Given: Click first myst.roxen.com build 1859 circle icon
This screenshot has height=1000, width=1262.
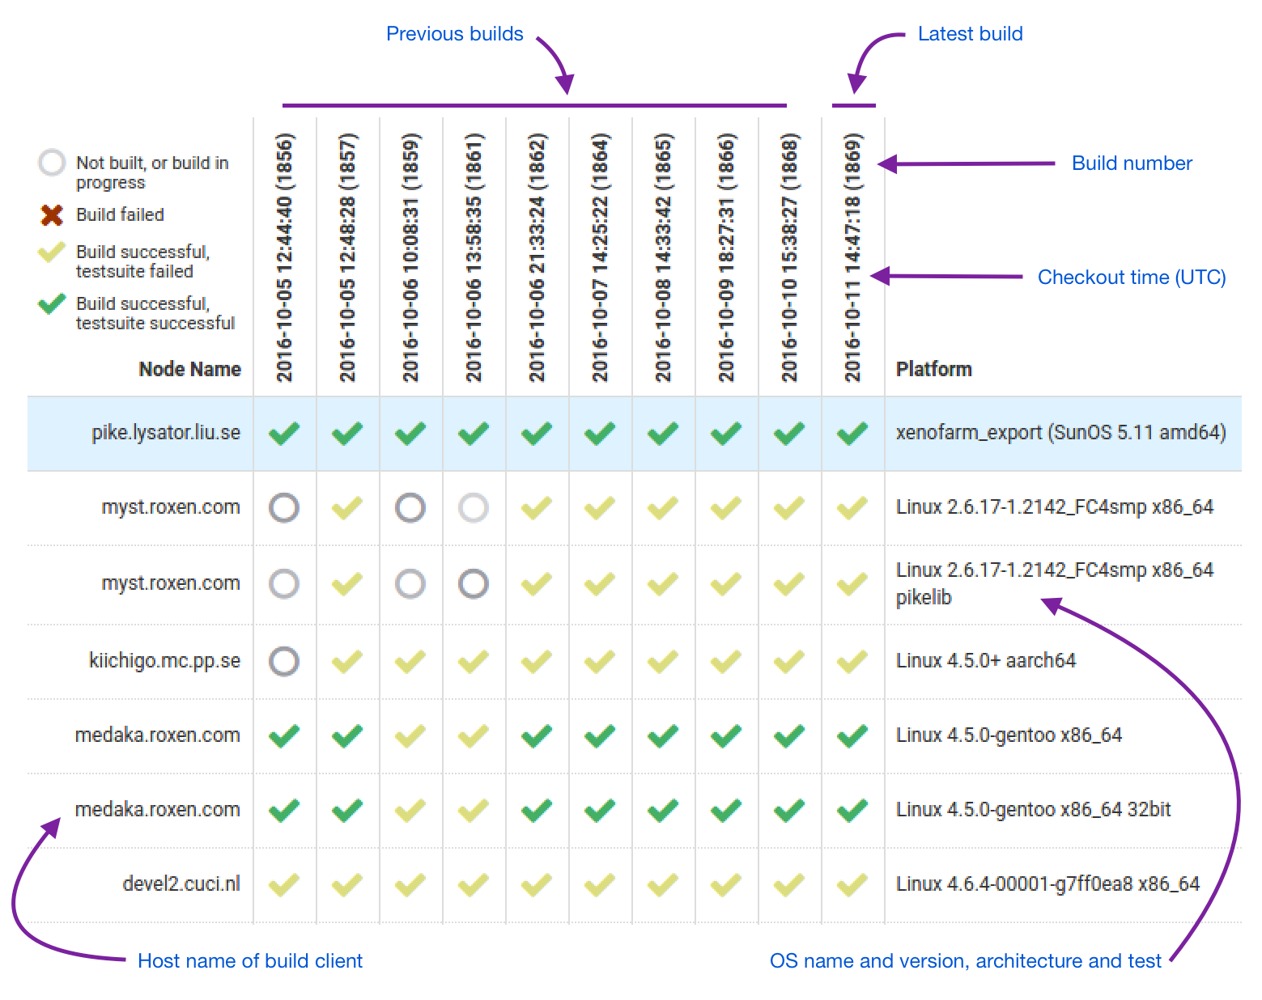Looking at the screenshot, I should pyautogui.click(x=410, y=508).
